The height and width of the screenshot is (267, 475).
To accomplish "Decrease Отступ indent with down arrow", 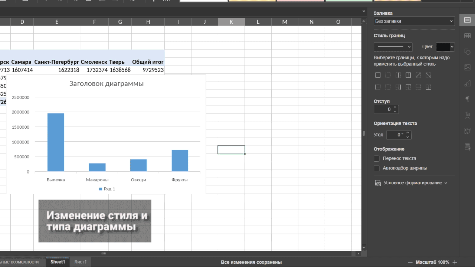I will (395, 112).
